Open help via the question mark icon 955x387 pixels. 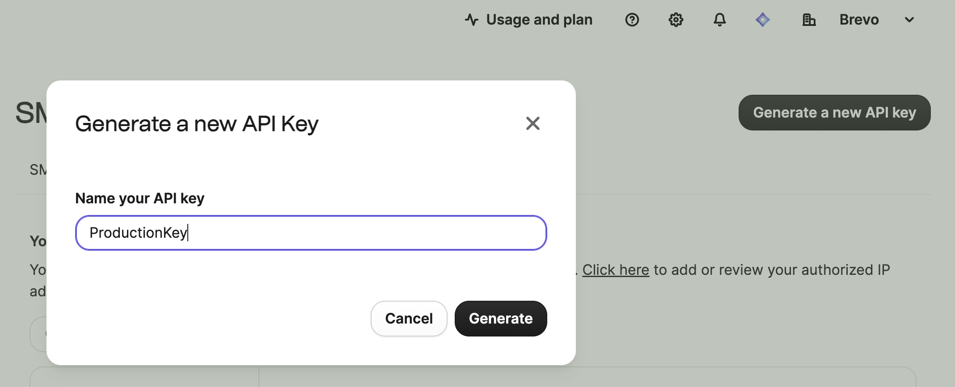(632, 20)
